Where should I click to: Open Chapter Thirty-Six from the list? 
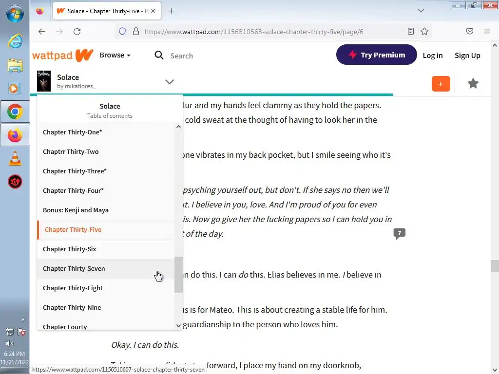pos(106,249)
